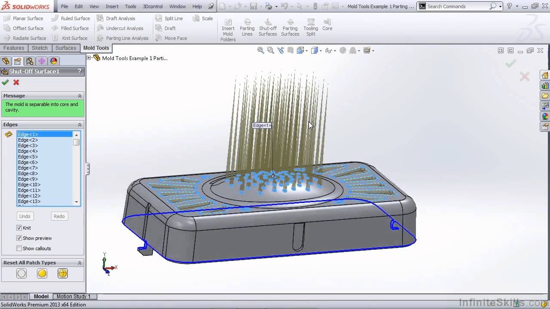Select the Parting Lines tool
The image size is (550, 309).
(x=247, y=27)
